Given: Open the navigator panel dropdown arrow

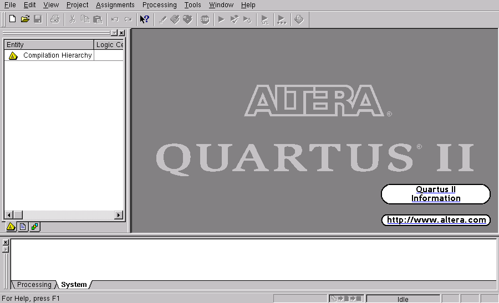Looking at the screenshot, I should tap(114, 33).
